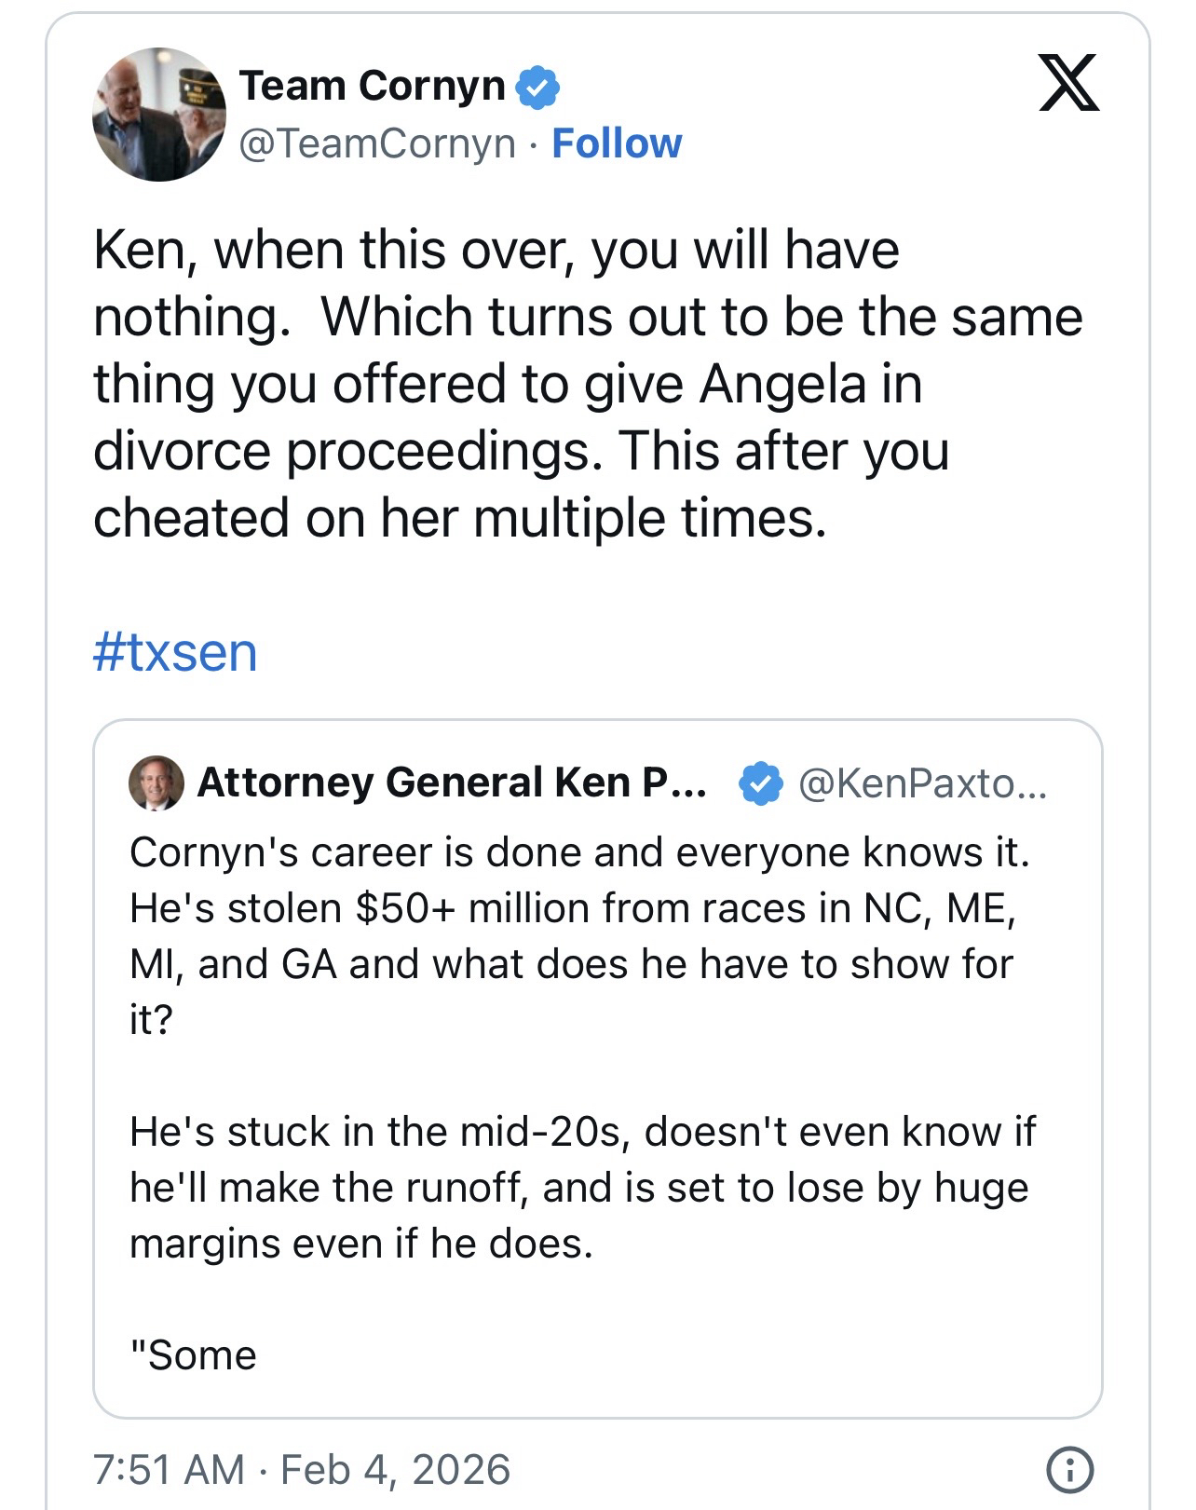The height and width of the screenshot is (1510, 1196).
Task: Open the tweet info icon
Action: pyautogui.click(x=1070, y=1470)
